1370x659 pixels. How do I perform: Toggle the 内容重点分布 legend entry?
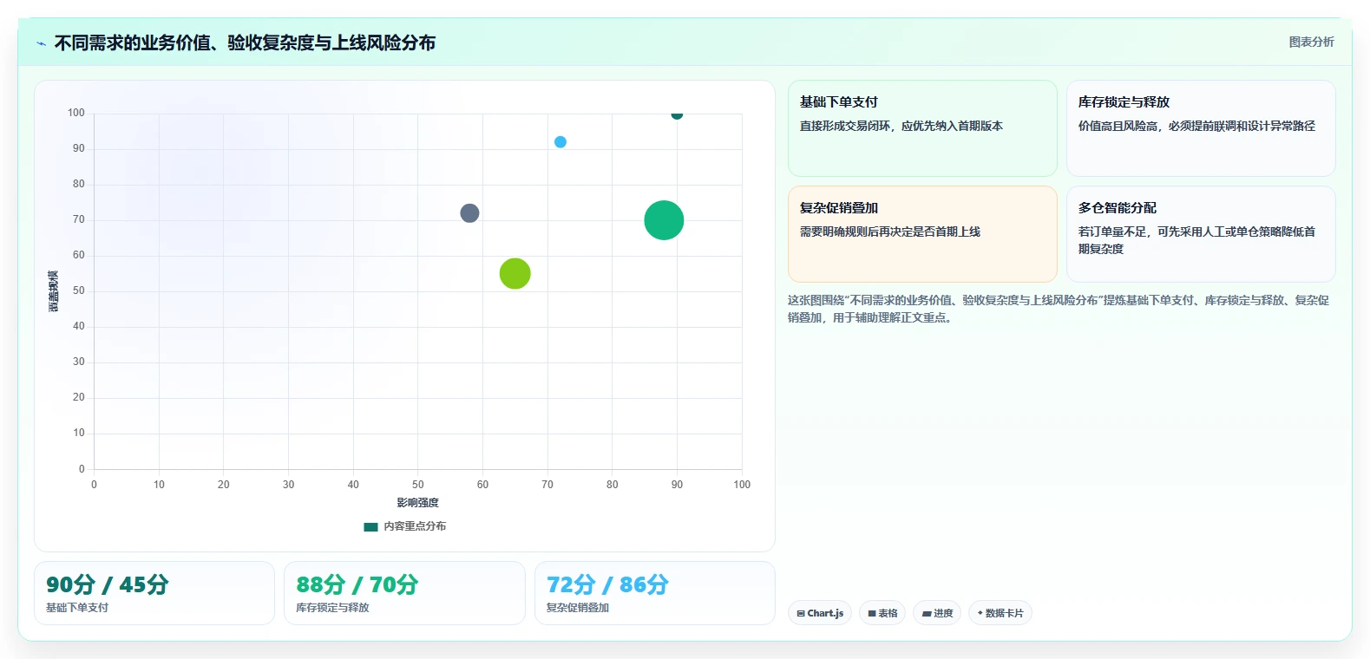pos(405,526)
